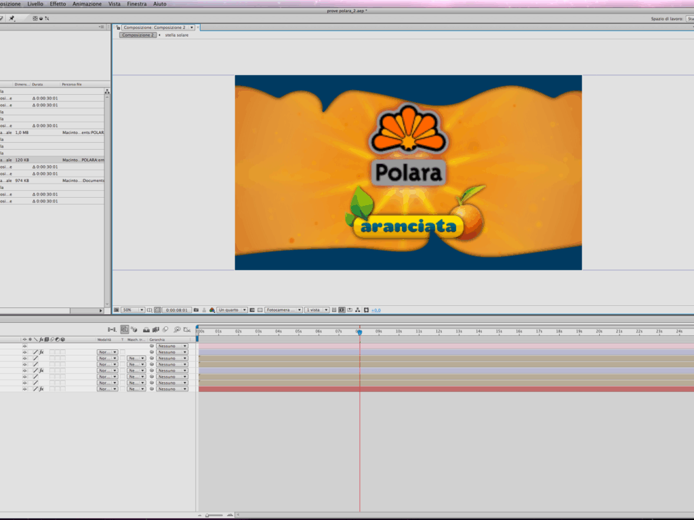This screenshot has height=520, width=694.
Task: Click the frame blending icon in timeline
Action: 156,330
